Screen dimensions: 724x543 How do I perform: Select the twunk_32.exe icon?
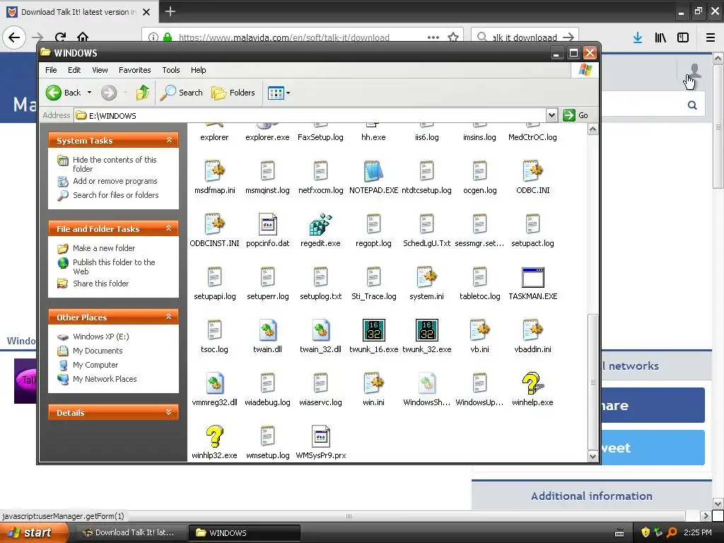[x=426, y=330]
